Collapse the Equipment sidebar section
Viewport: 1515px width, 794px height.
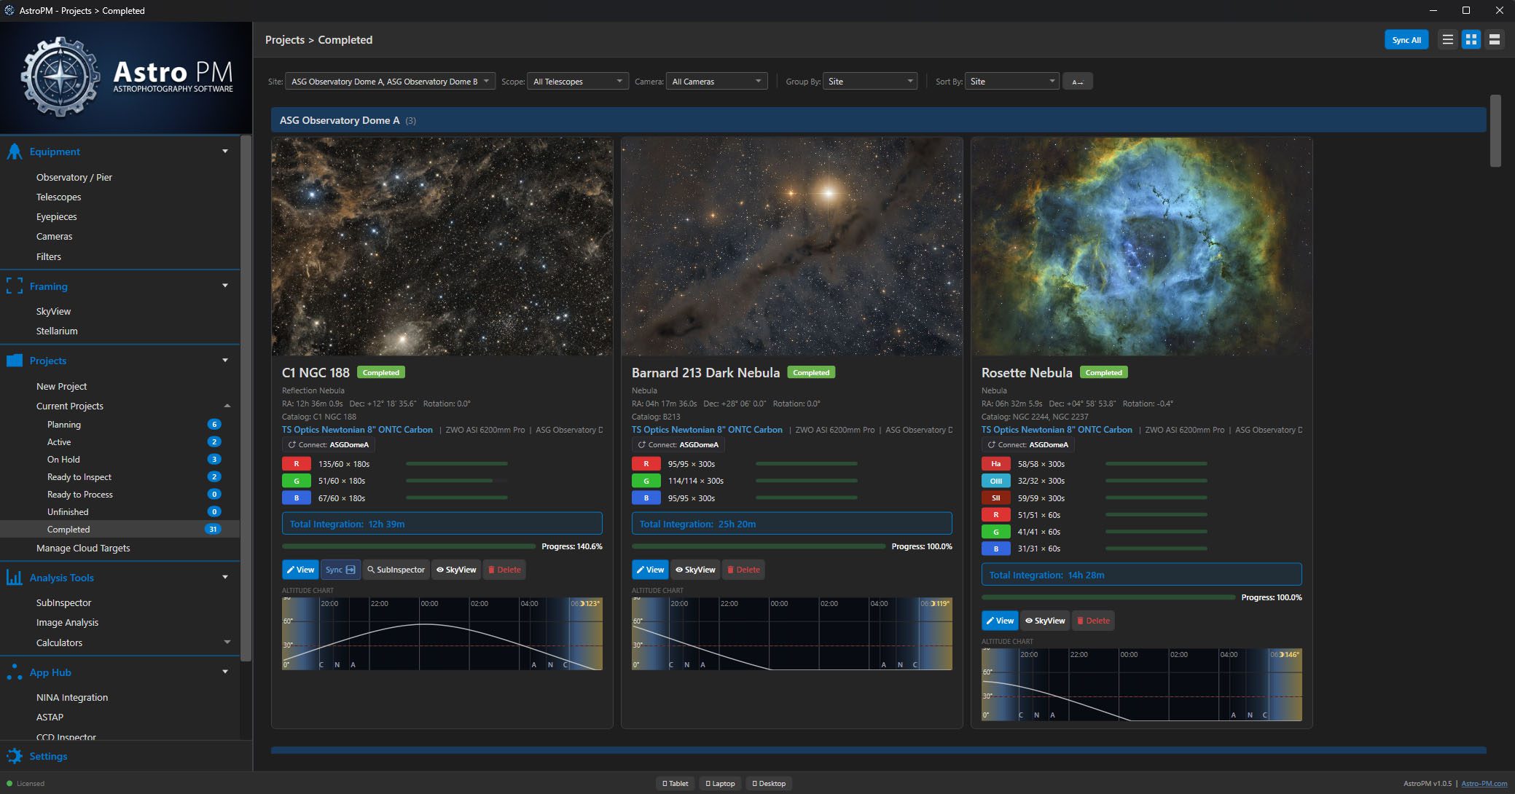[x=224, y=152]
